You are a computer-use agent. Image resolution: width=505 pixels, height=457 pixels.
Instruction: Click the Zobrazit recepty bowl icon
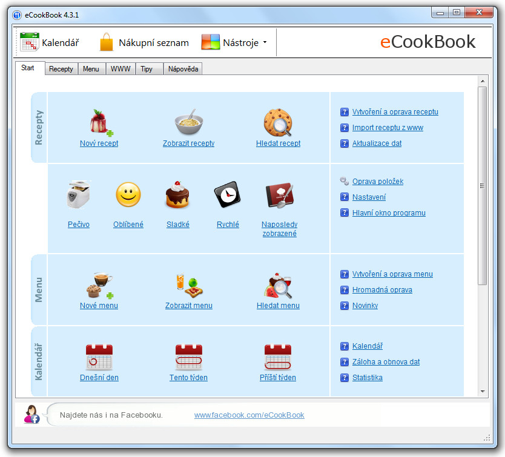[x=189, y=122]
